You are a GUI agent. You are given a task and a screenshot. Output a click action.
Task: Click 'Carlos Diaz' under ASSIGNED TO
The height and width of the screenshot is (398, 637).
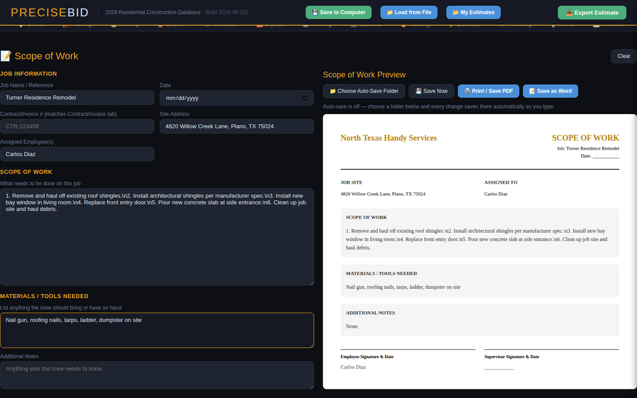(496, 194)
